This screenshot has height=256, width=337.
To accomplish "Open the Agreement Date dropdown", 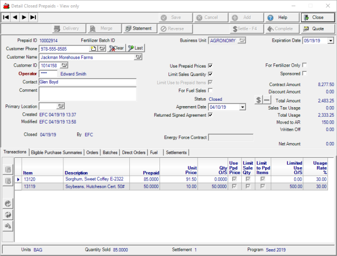I will click(x=242, y=107).
